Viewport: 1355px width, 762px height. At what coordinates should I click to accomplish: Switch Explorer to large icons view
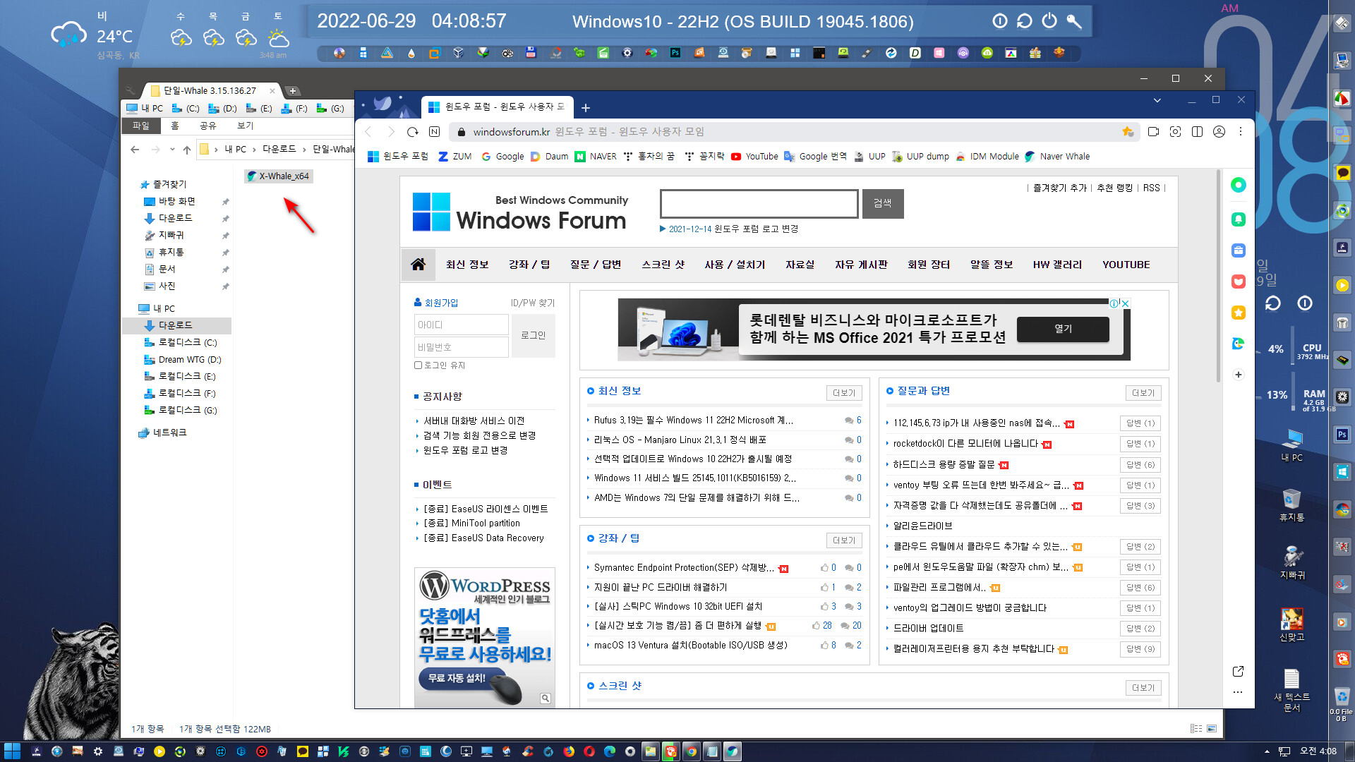tap(1212, 729)
